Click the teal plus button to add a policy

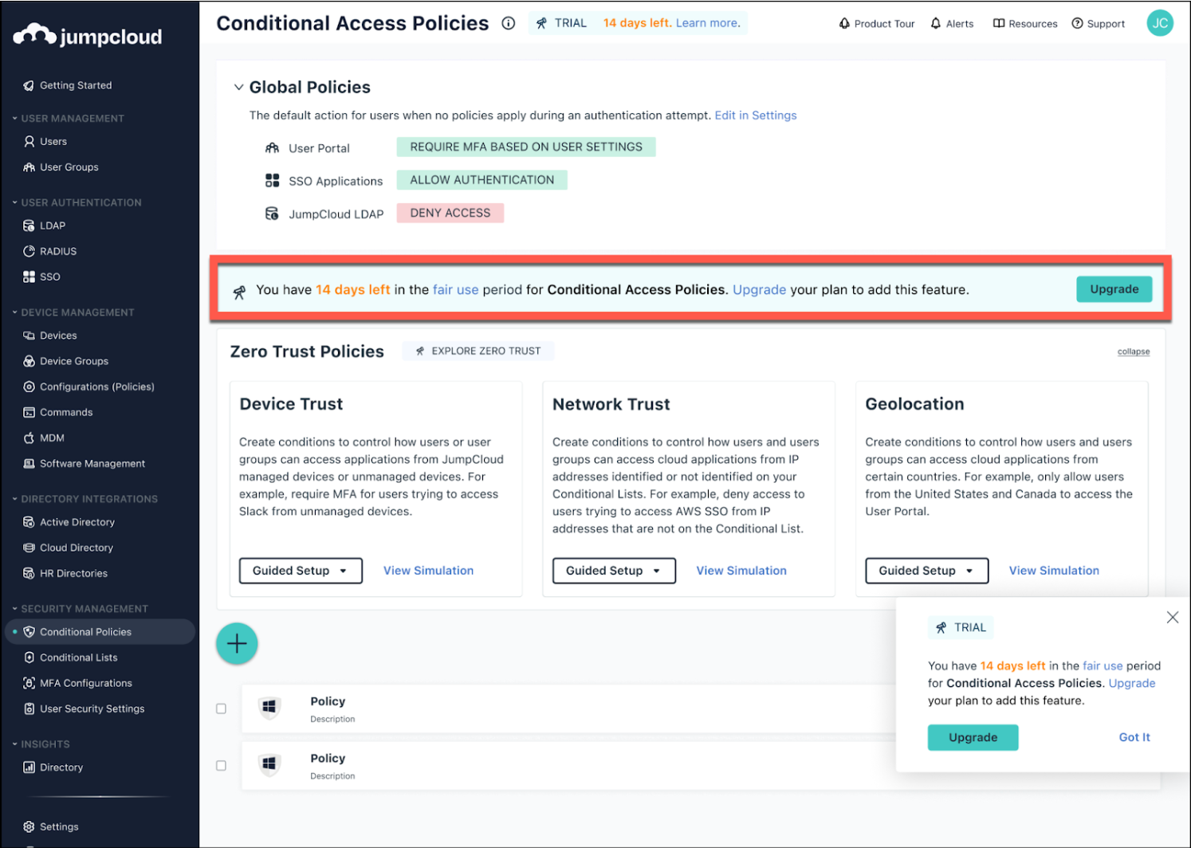coord(237,643)
